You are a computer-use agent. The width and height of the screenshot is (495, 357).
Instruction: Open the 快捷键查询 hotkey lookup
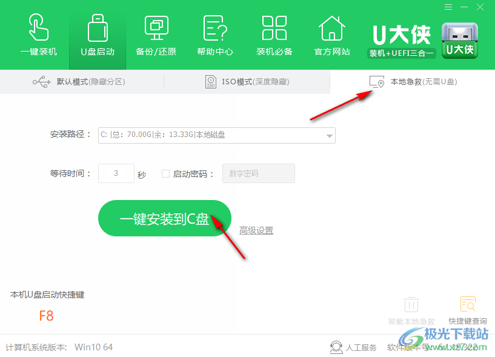pos(468,310)
